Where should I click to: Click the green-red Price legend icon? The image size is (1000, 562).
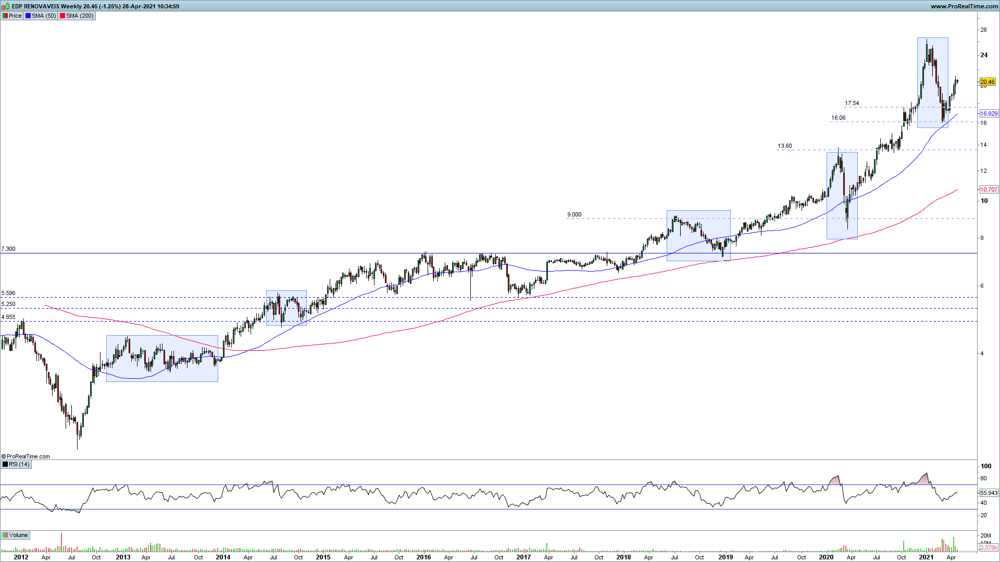[x=5, y=16]
